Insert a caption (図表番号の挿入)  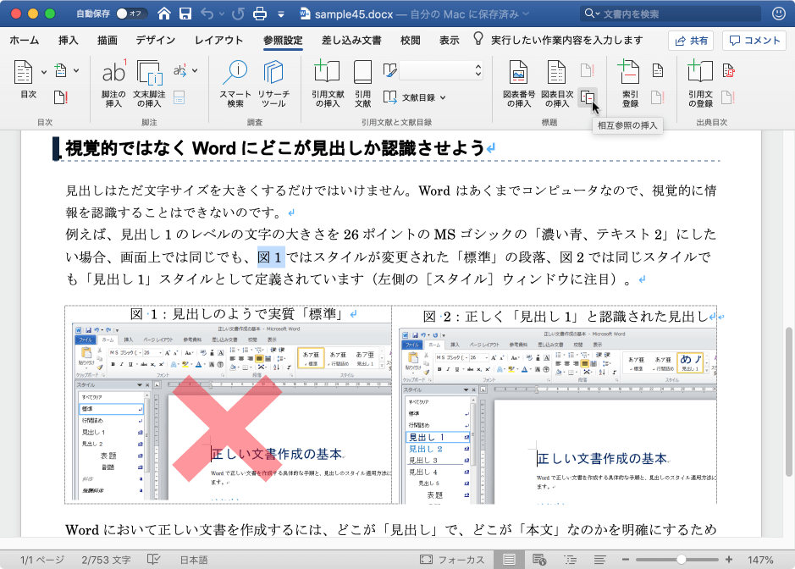(519, 84)
